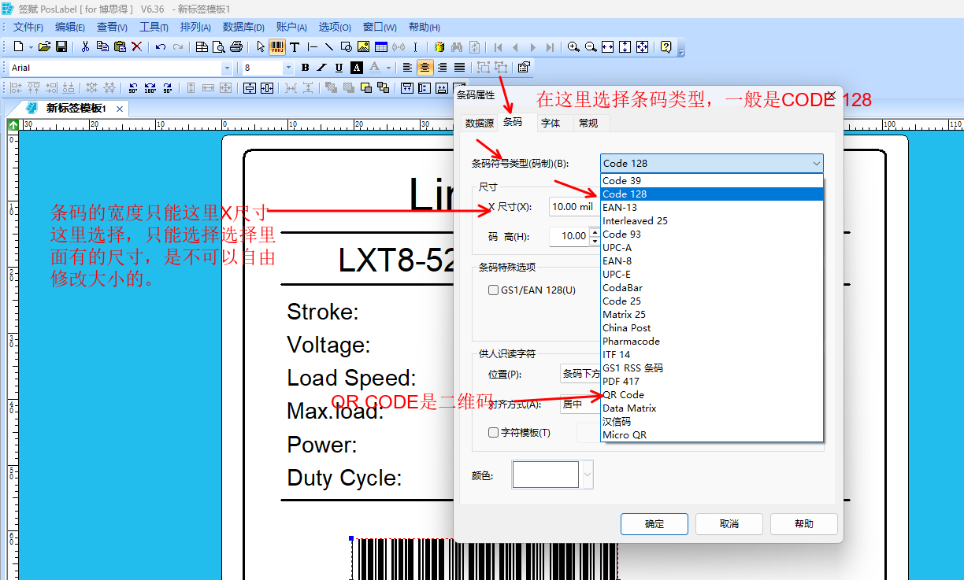Switch to the 常规 tab
Image resolution: width=964 pixels, height=580 pixels.
(588, 124)
